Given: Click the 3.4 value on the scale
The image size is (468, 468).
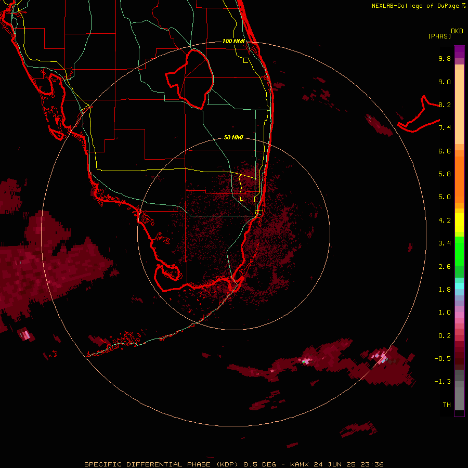Looking at the screenshot, I should [x=445, y=243].
